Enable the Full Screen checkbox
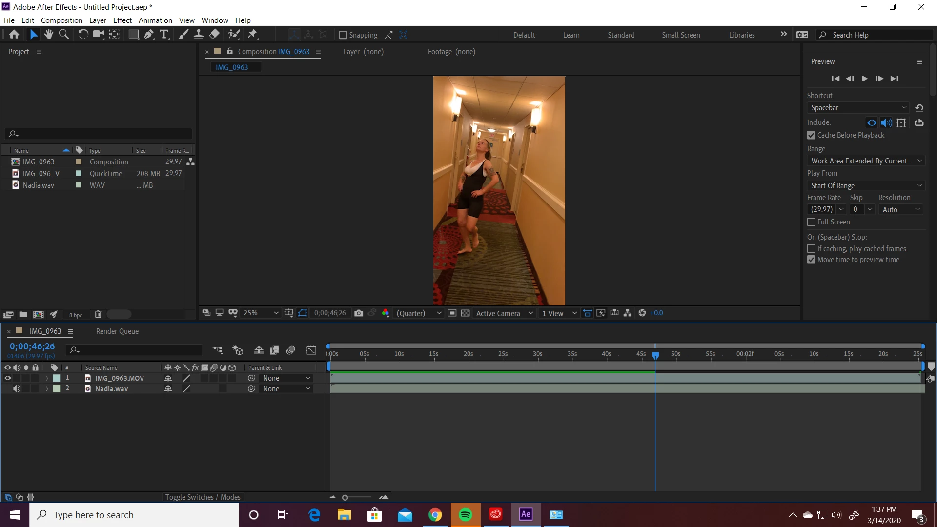The height and width of the screenshot is (527, 937). (x=811, y=222)
